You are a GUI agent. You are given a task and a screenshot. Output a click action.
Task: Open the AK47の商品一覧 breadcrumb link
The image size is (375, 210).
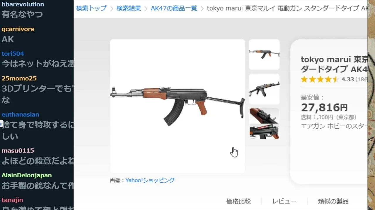point(174,8)
